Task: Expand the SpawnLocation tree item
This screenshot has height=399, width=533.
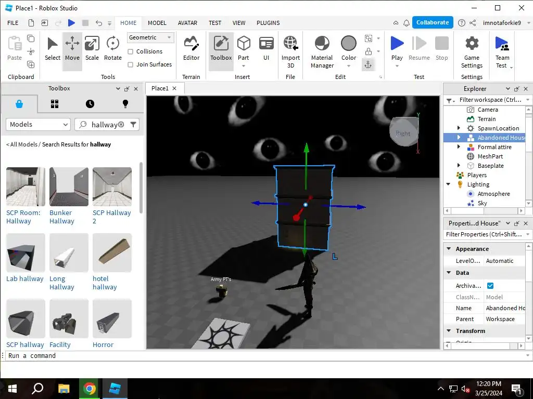Action: coord(459,128)
